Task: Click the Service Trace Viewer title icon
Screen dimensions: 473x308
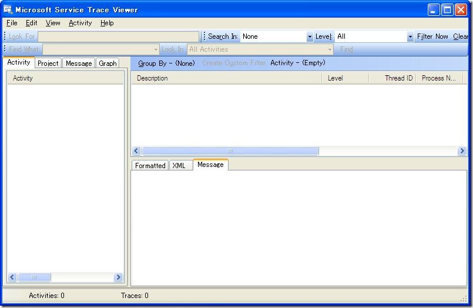Action: point(8,9)
